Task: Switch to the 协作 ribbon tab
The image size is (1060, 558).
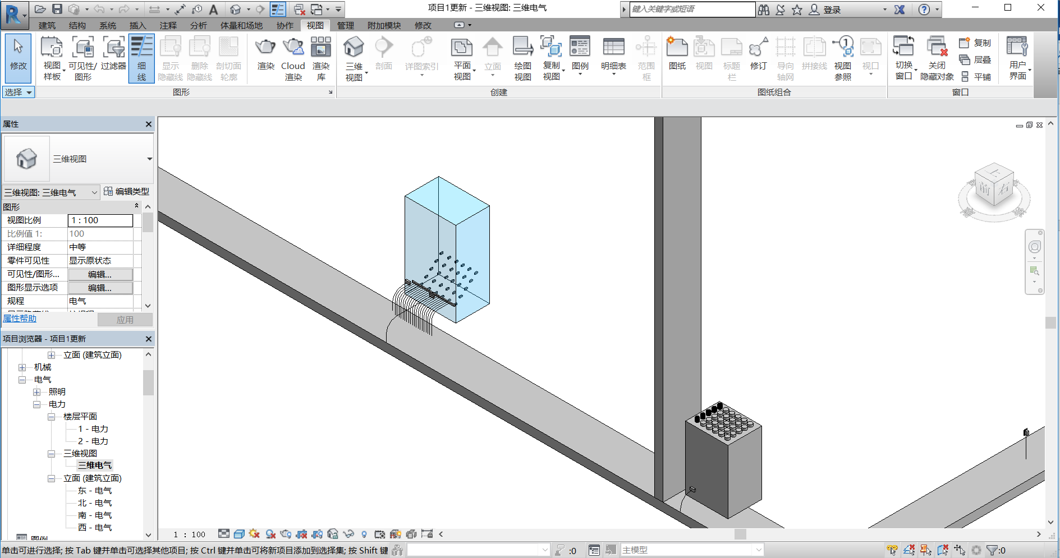Action: (x=285, y=25)
